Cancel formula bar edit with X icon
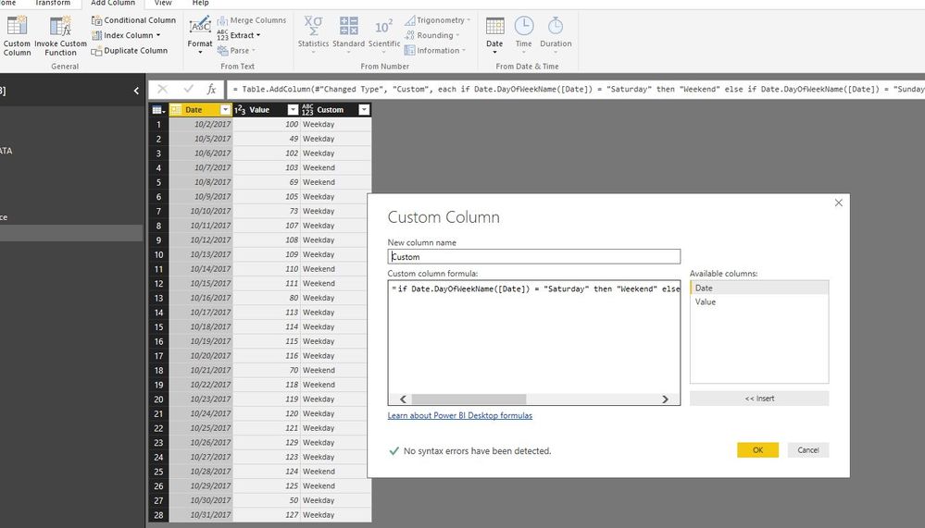 pyautogui.click(x=162, y=89)
